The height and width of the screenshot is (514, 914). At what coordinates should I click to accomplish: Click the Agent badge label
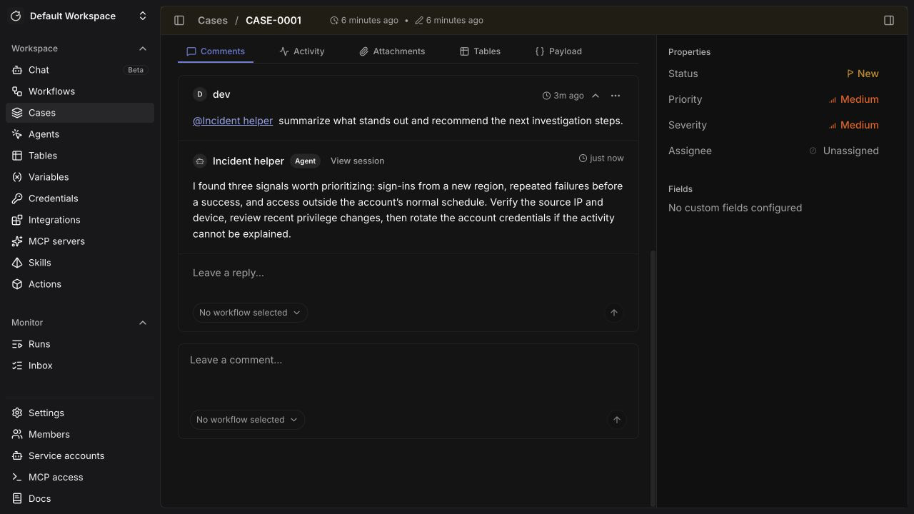tap(305, 161)
